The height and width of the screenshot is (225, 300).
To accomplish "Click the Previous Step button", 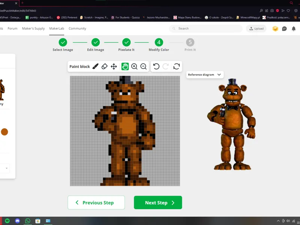I will (x=96, y=202).
